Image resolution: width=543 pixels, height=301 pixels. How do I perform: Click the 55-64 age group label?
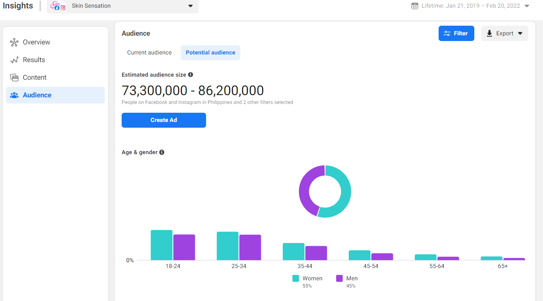[x=437, y=266]
